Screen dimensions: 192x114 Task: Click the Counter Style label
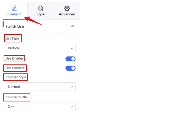tap(16, 77)
